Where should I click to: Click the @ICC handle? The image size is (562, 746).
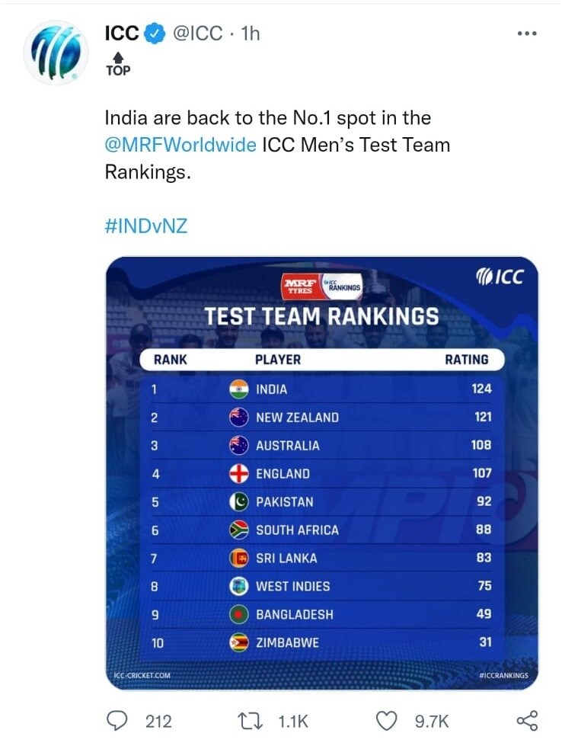tap(196, 34)
